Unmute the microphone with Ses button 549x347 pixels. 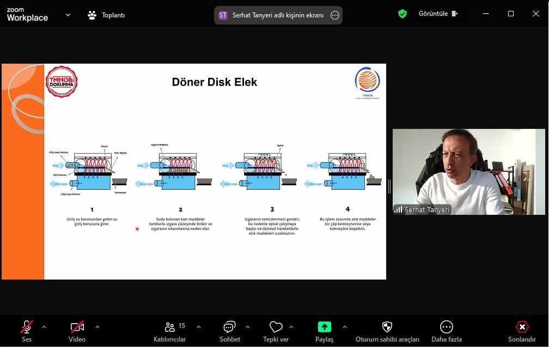(x=27, y=331)
